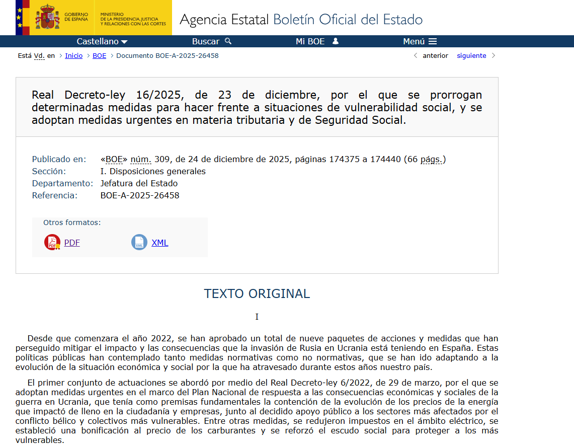574x447 pixels.
Task: Click the magnifier icon next to Buscar
Action: [x=228, y=41]
